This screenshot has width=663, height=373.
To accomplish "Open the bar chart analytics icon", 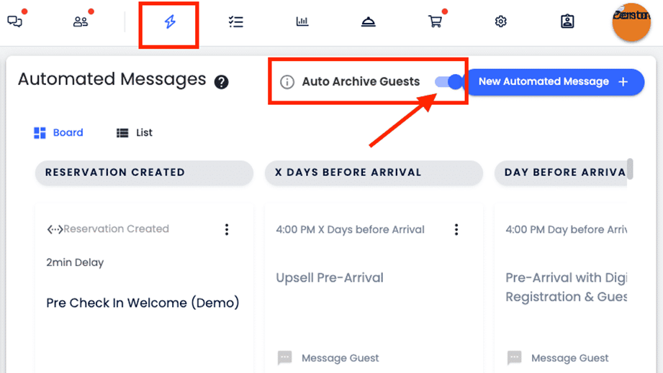I will (302, 22).
